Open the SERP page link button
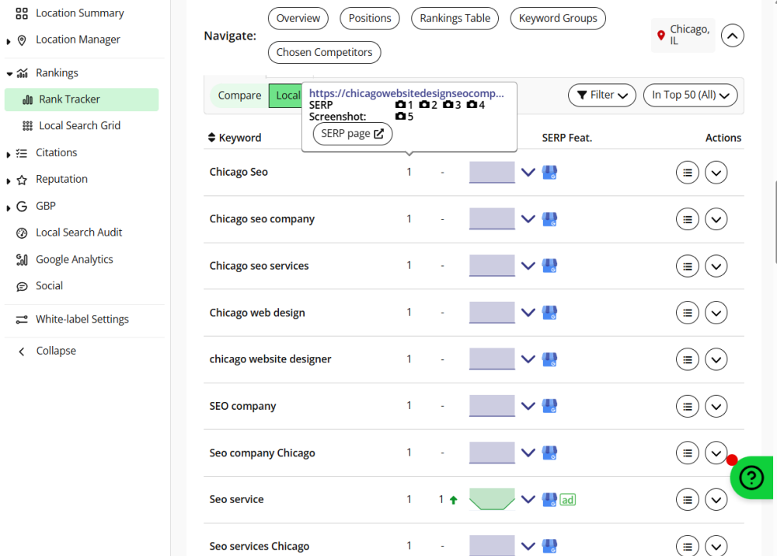777x556 pixels. click(x=352, y=133)
